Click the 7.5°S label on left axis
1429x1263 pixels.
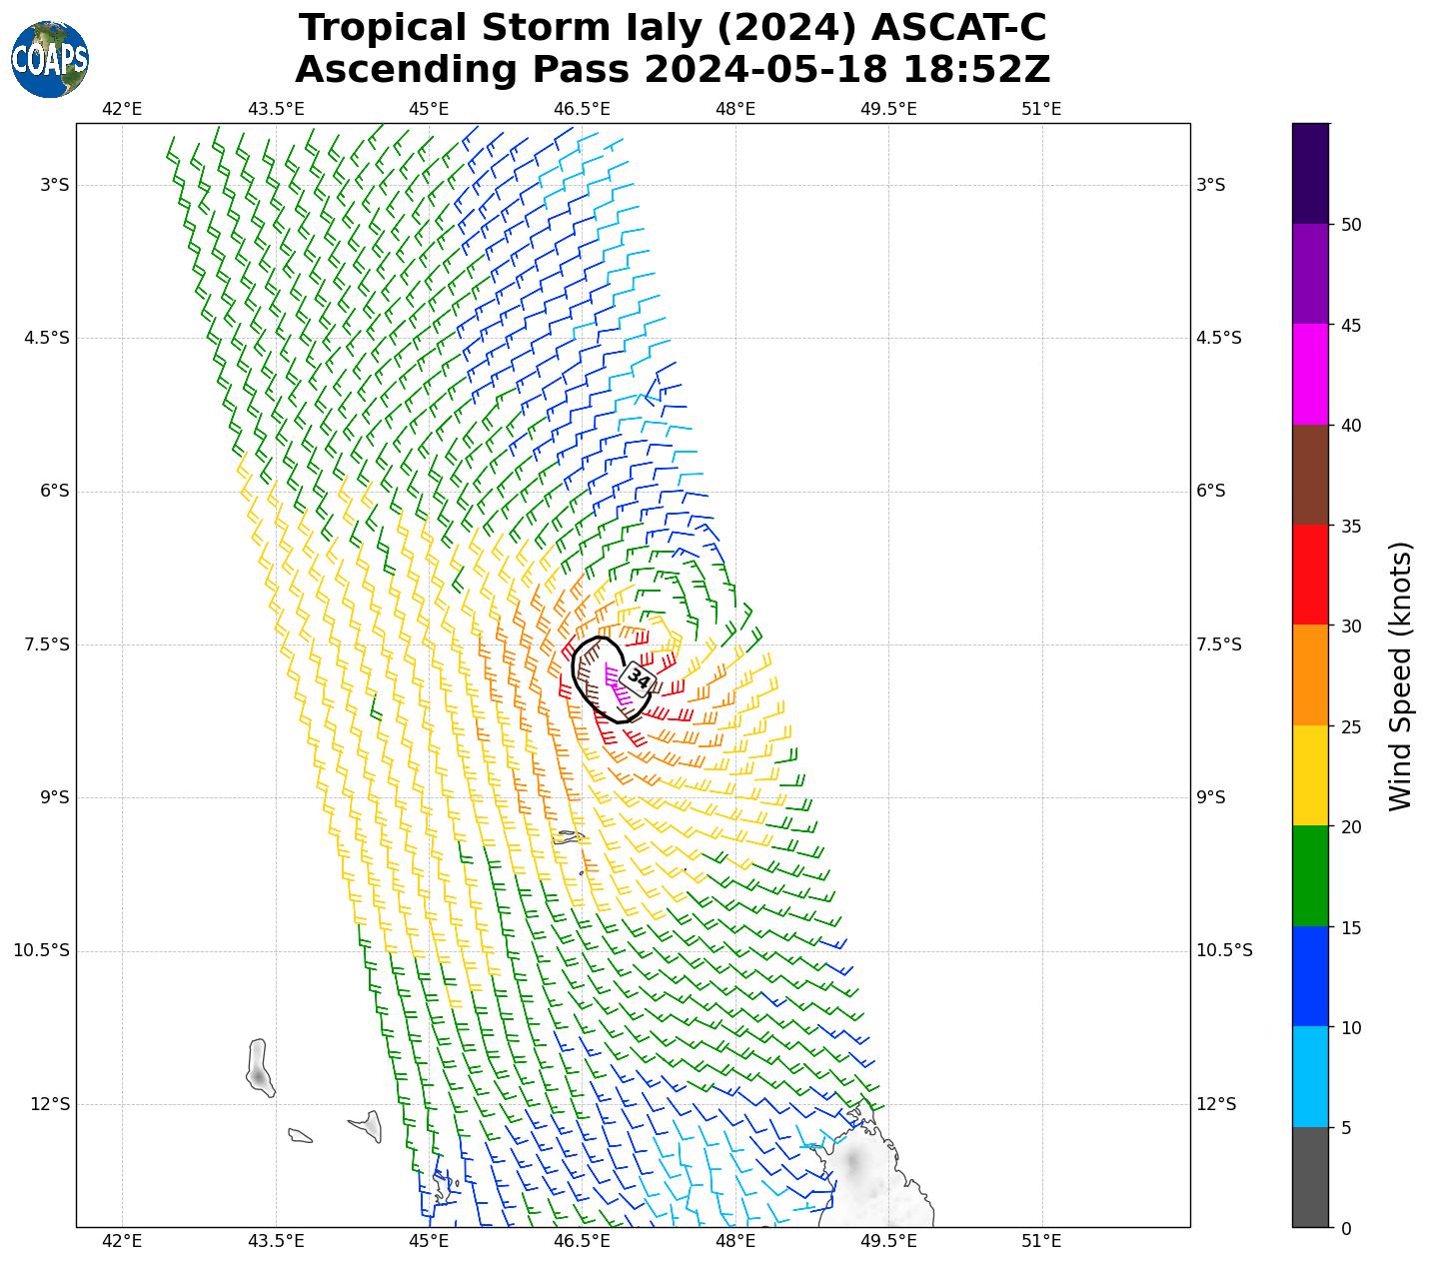point(46,644)
